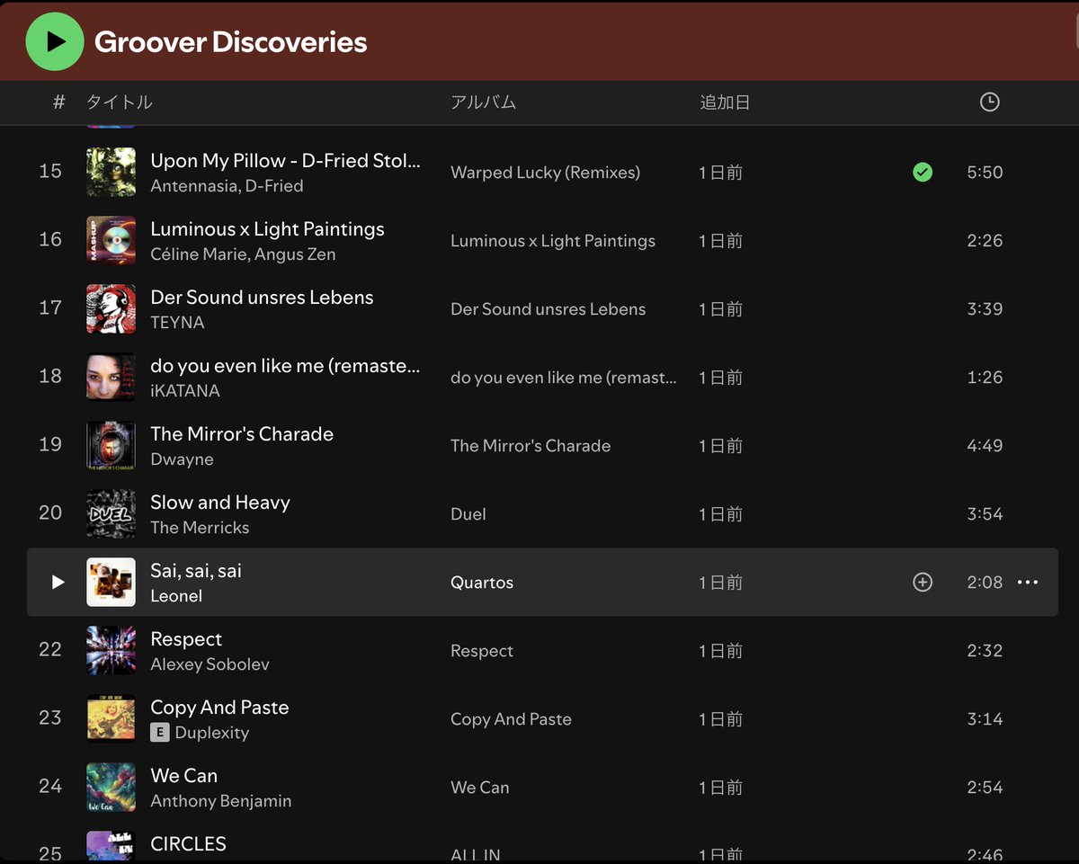
Task: Select the 1日前 date on Respect row
Action: [721, 651]
